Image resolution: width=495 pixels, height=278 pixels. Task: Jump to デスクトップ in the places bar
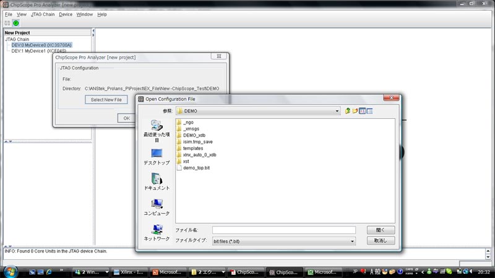pyautogui.click(x=157, y=157)
